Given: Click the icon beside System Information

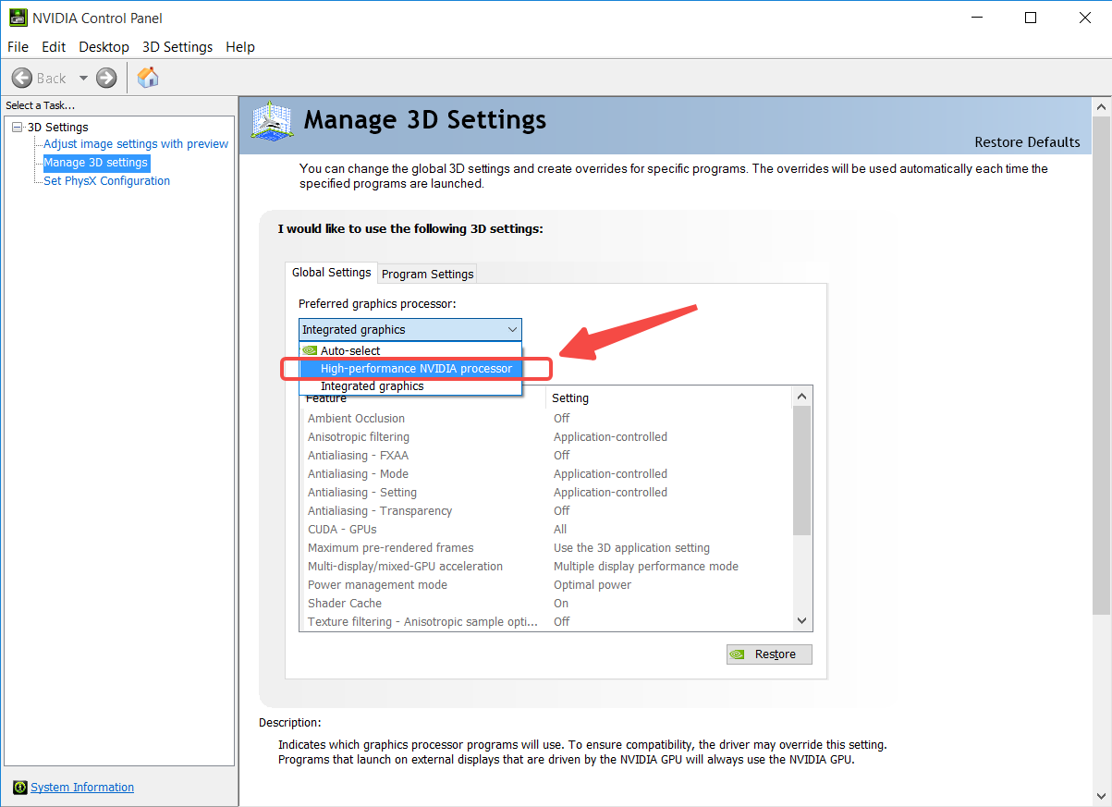Looking at the screenshot, I should pyautogui.click(x=19, y=788).
